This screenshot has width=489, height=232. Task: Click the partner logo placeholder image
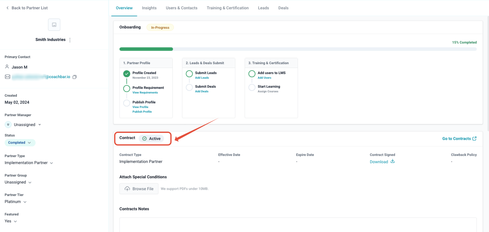[54, 25]
